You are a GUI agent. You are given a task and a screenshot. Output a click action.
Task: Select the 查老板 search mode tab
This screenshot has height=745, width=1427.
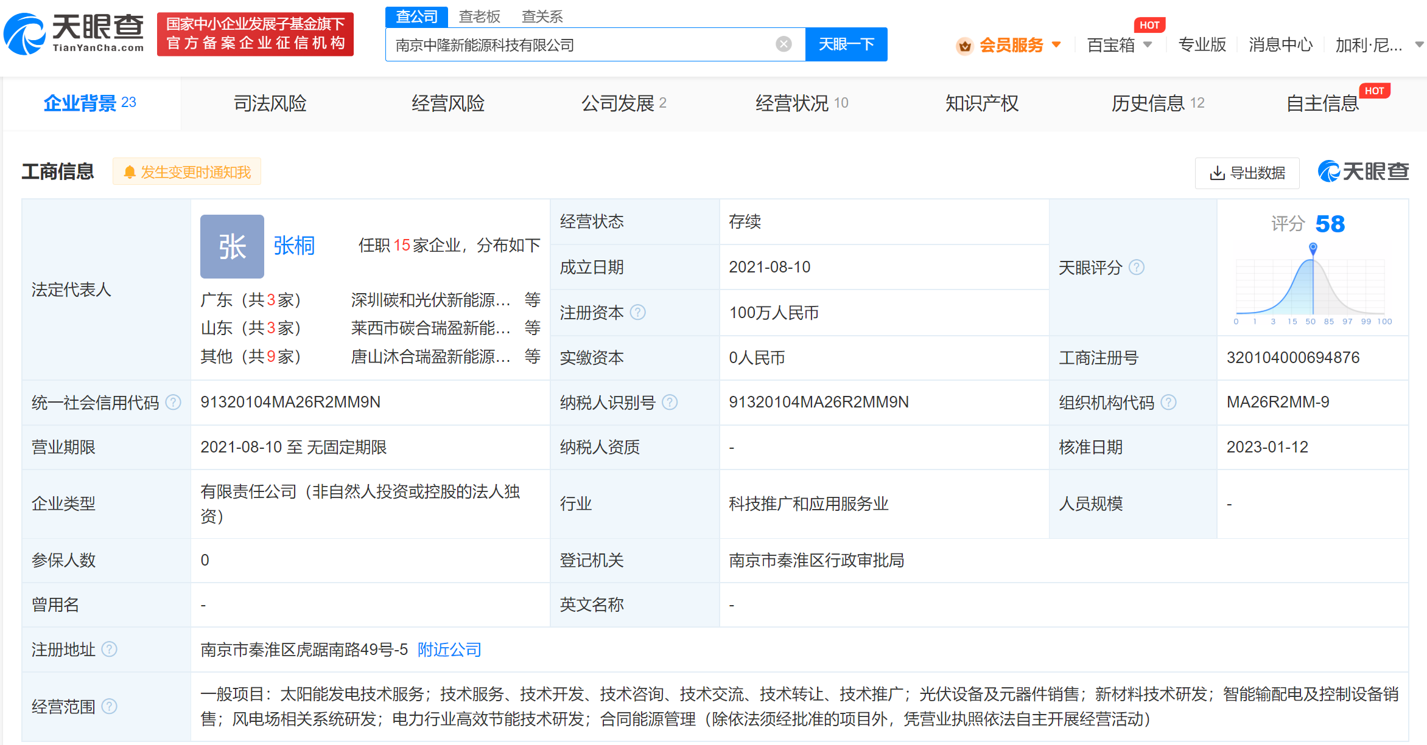click(480, 16)
